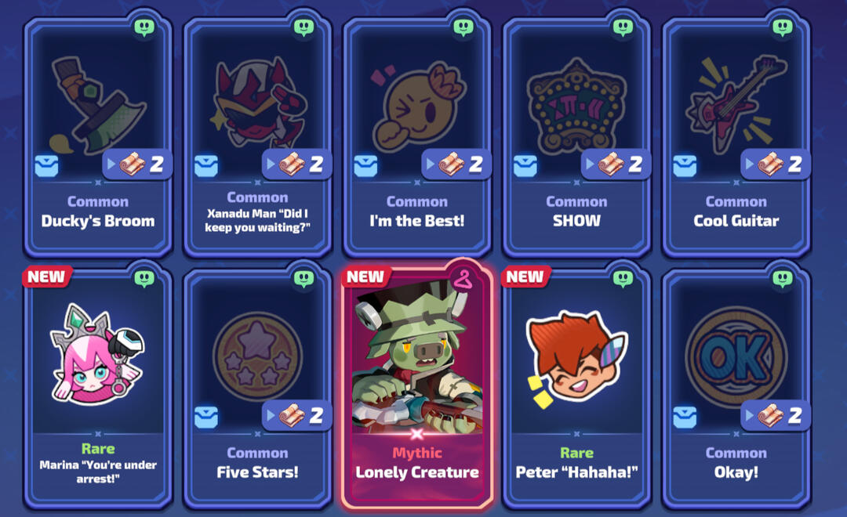This screenshot has height=517, width=847.
Task: Click the green emote icon on Cool Guitar card
Action: 782,27
